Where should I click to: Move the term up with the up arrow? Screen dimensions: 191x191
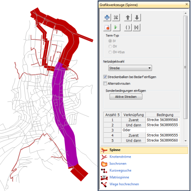(x=128, y=17)
